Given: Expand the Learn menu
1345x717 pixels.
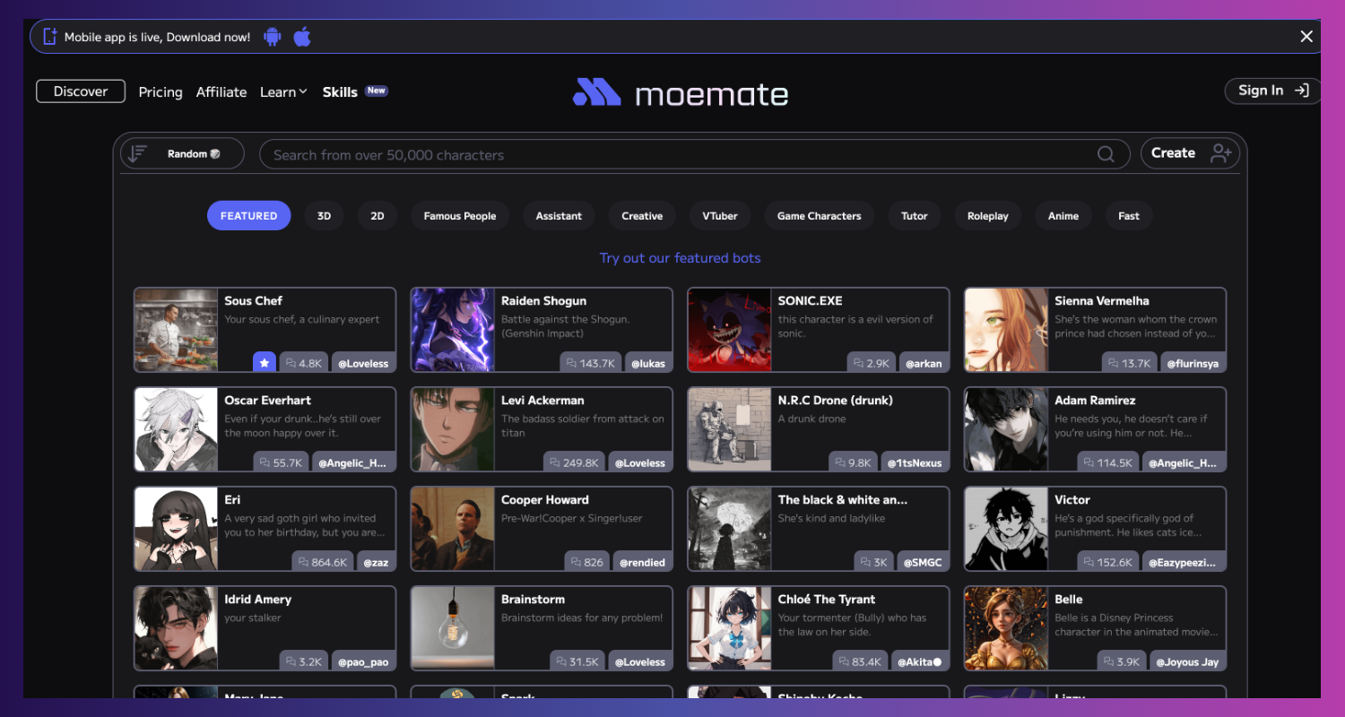Looking at the screenshot, I should [283, 91].
